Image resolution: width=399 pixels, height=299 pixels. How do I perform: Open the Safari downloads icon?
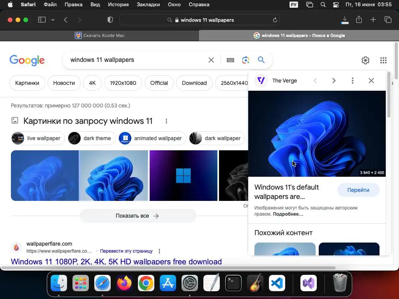tap(344, 20)
